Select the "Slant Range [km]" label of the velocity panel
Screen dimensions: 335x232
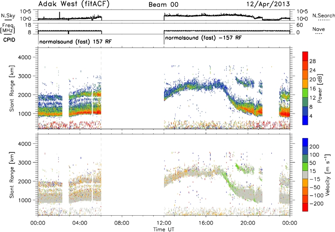(x=12, y=175)
